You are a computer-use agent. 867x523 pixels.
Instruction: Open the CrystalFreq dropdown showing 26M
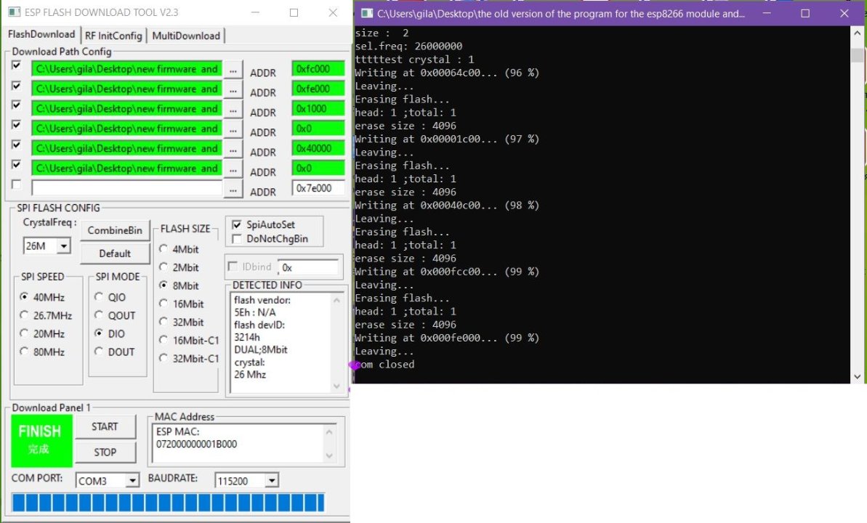point(63,246)
